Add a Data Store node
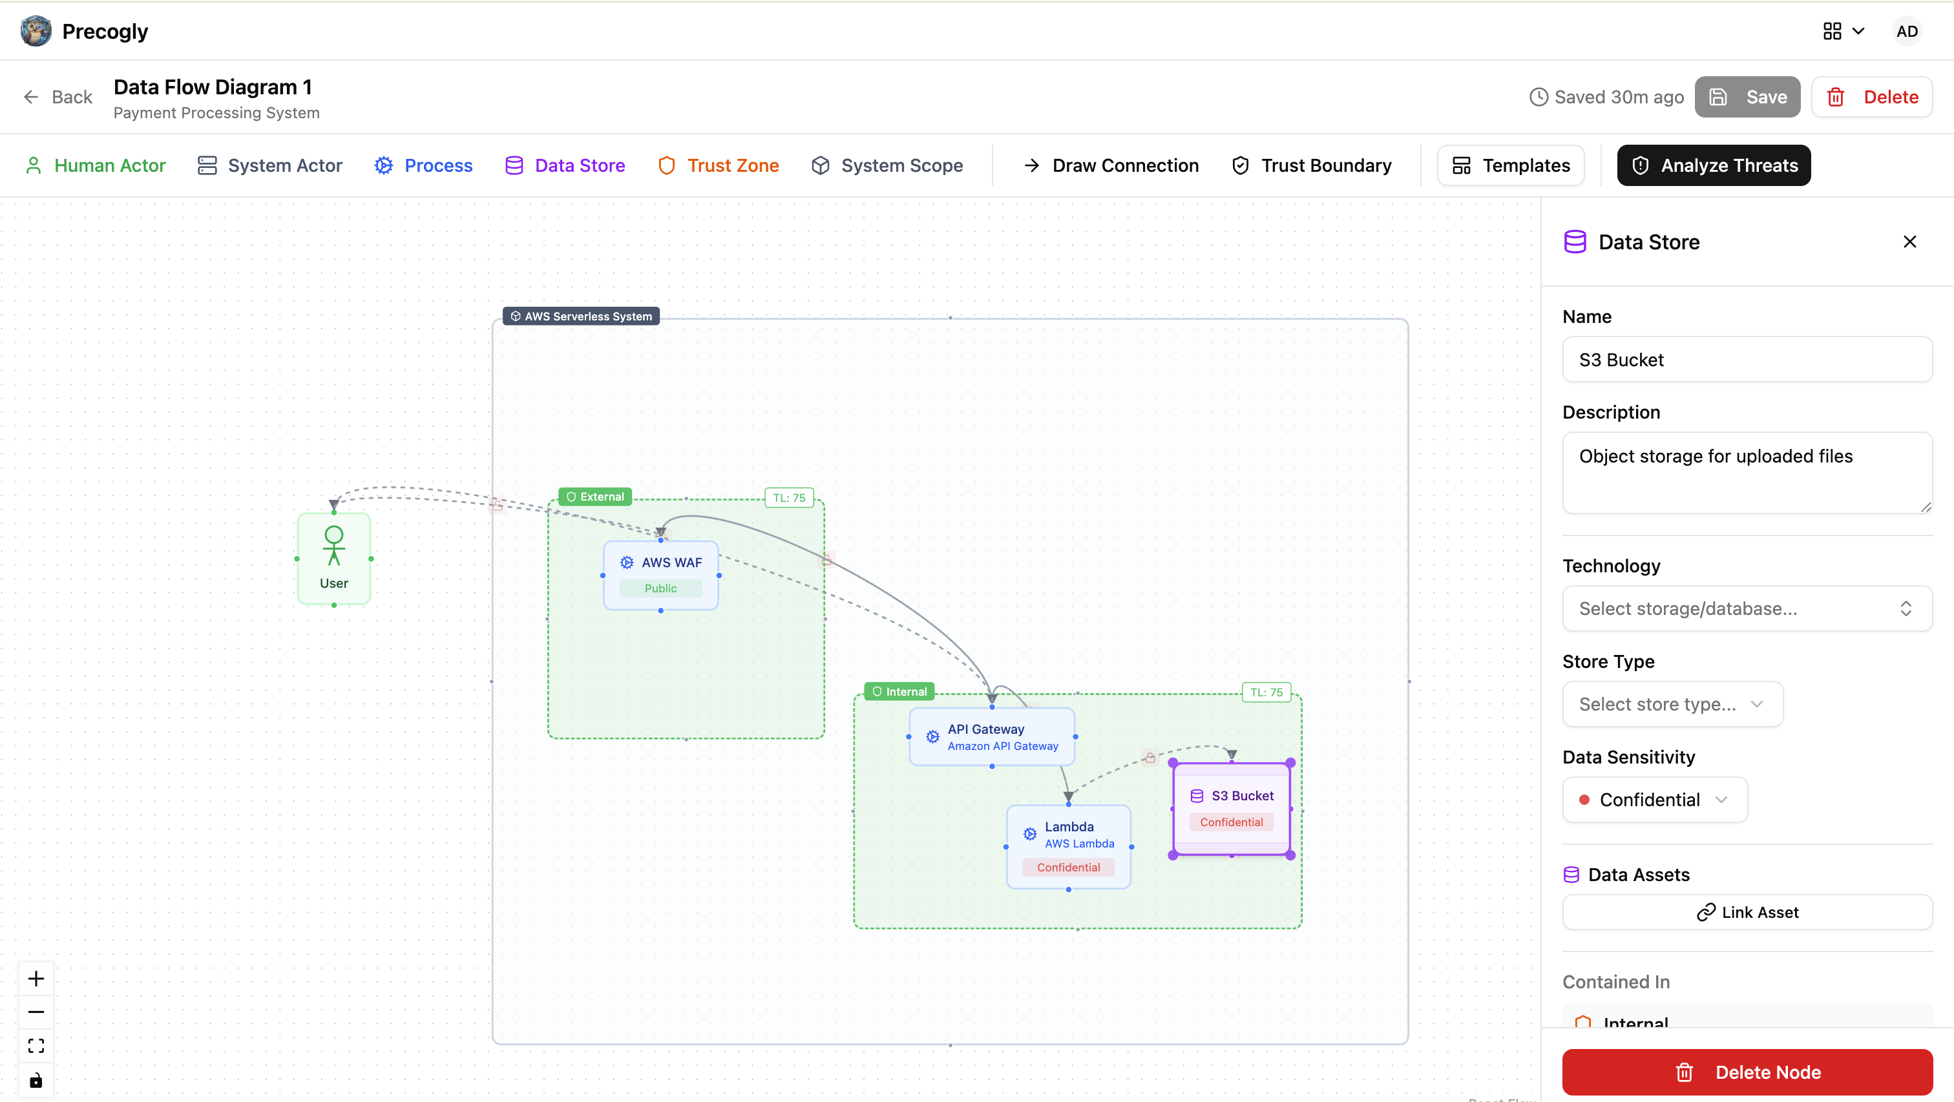This screenshot has width=1954, height=1102. tap(565, 165)
